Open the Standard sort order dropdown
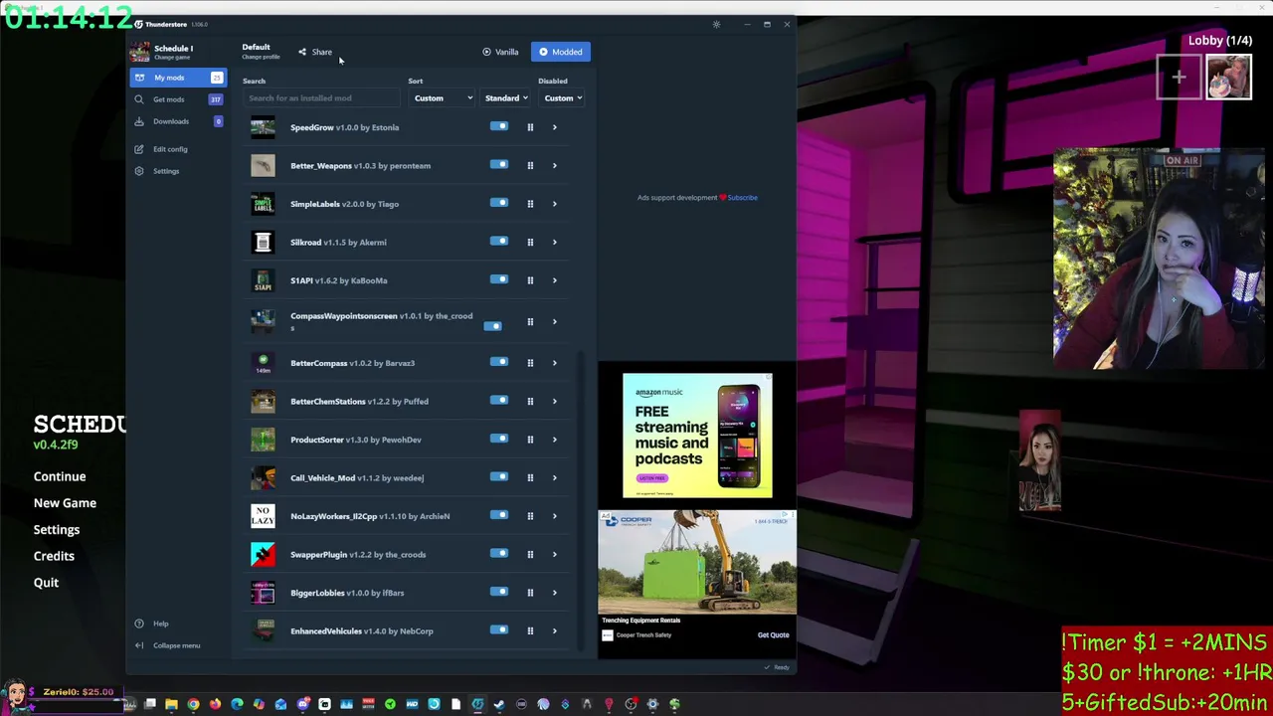This screenshot has width=1273, height=716. coord(506,98)
